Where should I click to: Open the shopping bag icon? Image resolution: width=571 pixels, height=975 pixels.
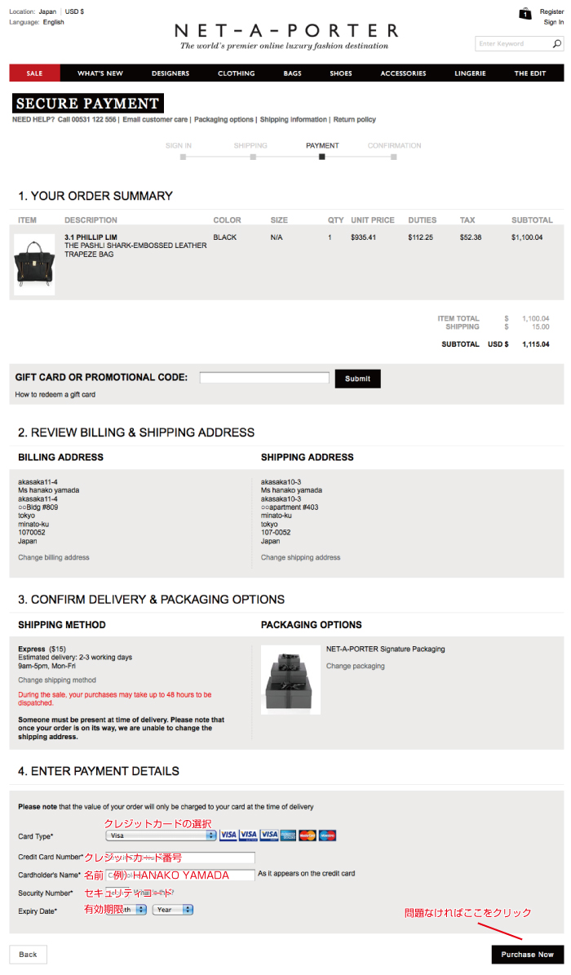[x=525, y=13]
